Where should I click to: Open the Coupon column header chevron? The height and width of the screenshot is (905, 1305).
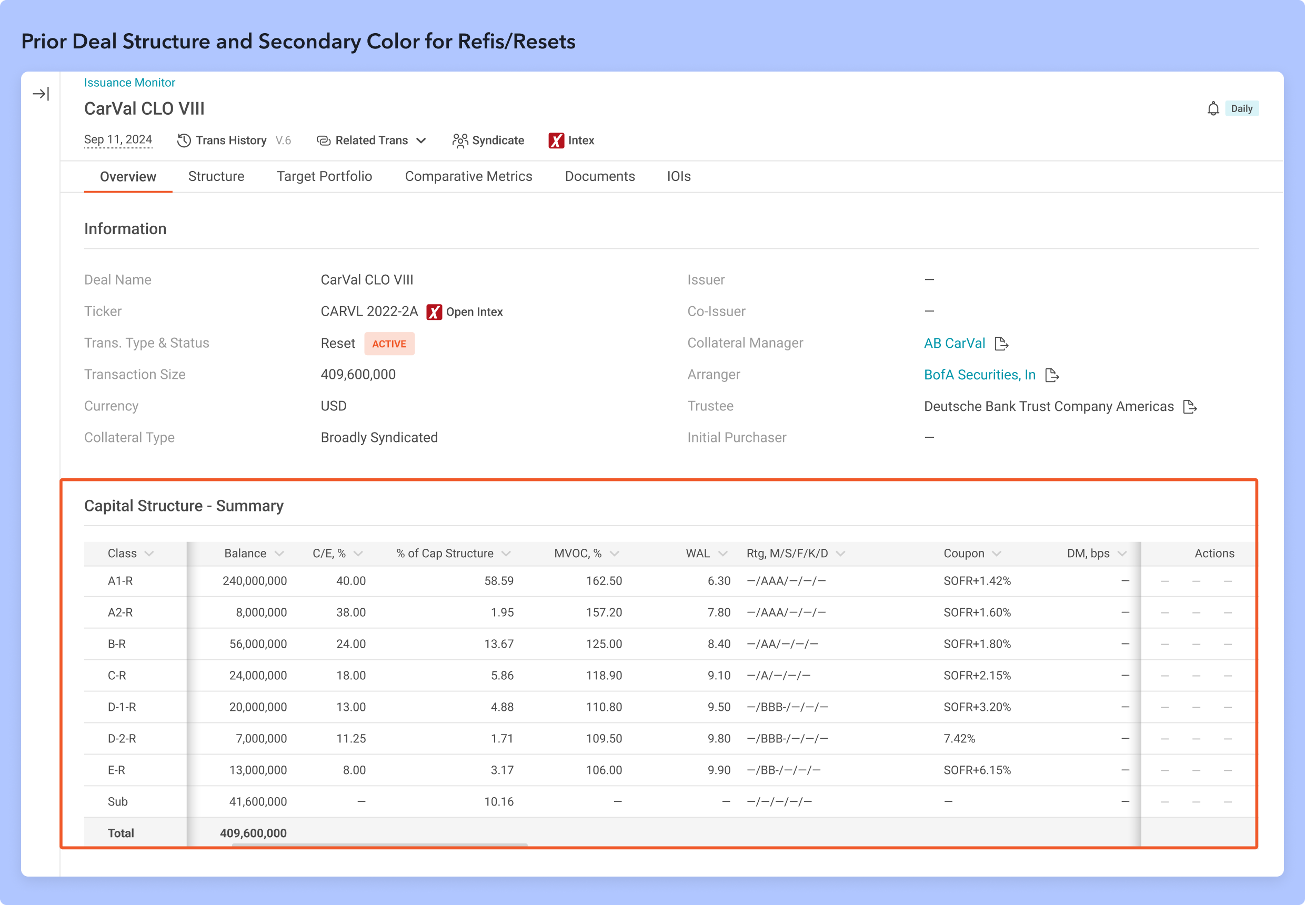click(x=997, y=554)
